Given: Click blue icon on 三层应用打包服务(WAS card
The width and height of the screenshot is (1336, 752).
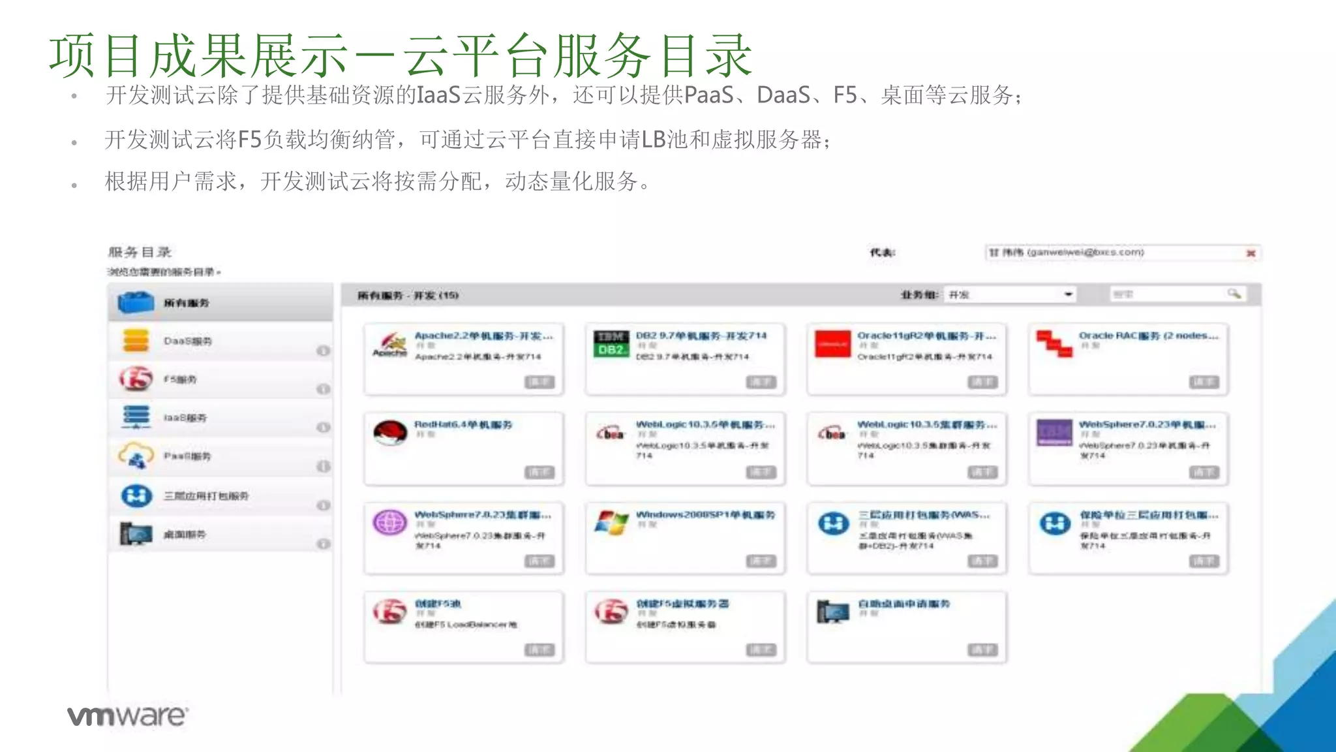Looking at the screenshot, I should click(x=833, y=523).
